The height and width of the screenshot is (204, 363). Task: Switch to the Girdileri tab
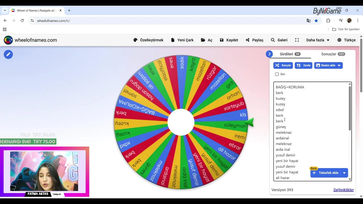pos(290,54)
